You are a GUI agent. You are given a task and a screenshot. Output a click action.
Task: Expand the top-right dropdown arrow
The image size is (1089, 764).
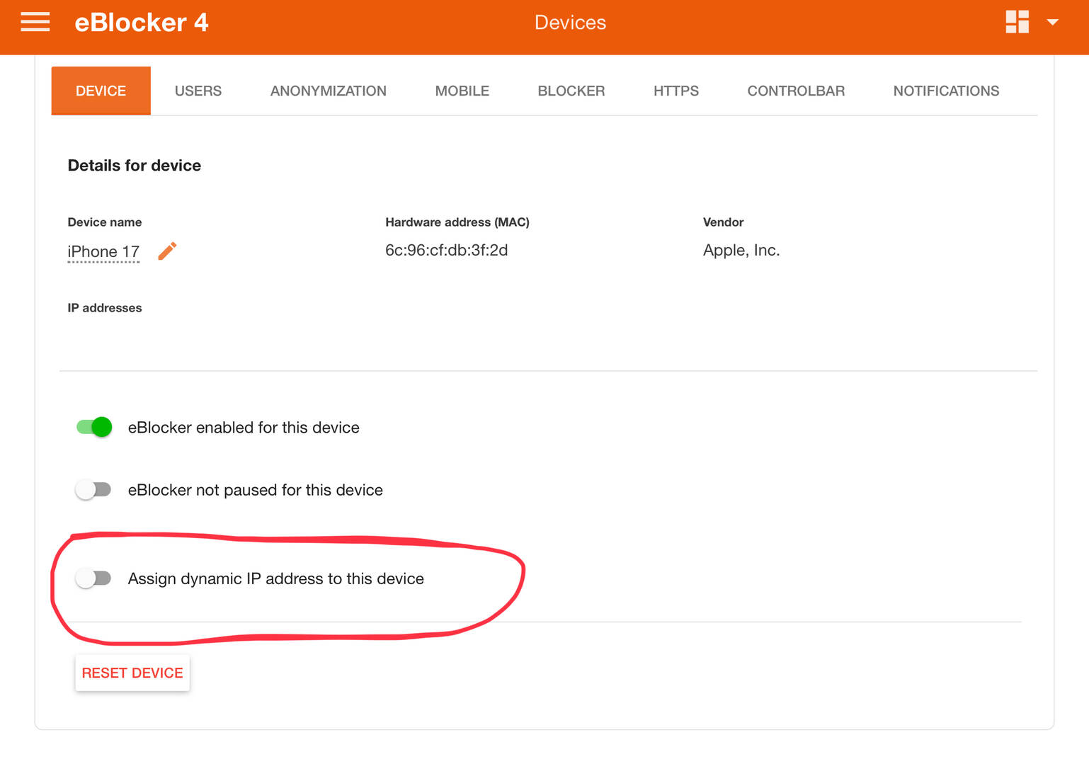pyautogui.click(x=1053, y=23)
